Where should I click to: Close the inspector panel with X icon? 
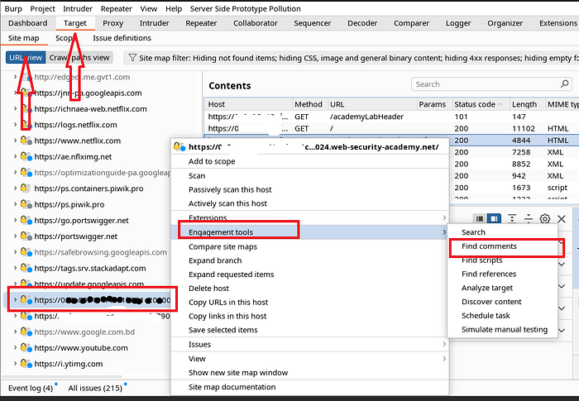point(562,218)
